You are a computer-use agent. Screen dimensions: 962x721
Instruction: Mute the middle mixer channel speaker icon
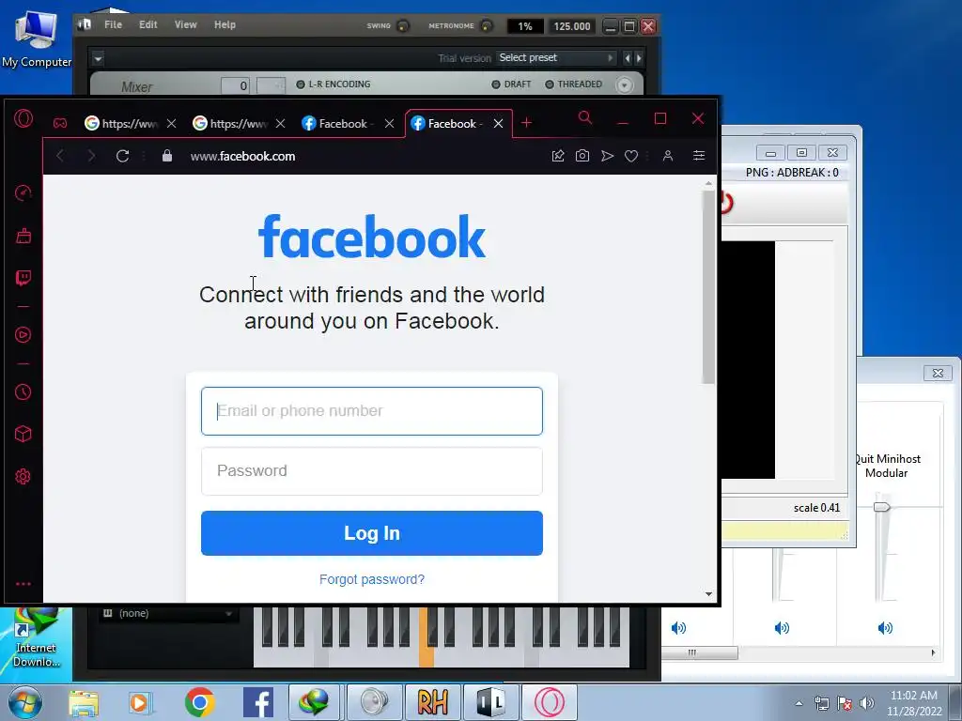[x=782, y=628]
